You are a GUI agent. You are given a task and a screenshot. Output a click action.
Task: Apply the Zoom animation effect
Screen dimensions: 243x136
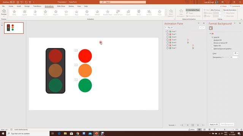click(128, 12)
